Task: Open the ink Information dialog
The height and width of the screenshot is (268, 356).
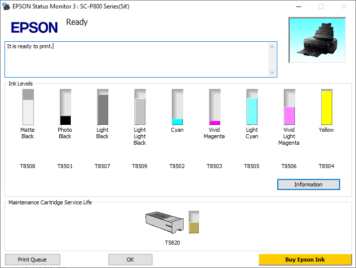Action: [308, 184]
